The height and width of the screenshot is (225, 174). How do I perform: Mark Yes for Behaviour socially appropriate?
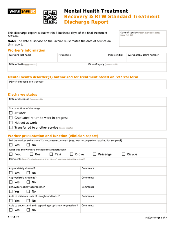click(11, 191)
